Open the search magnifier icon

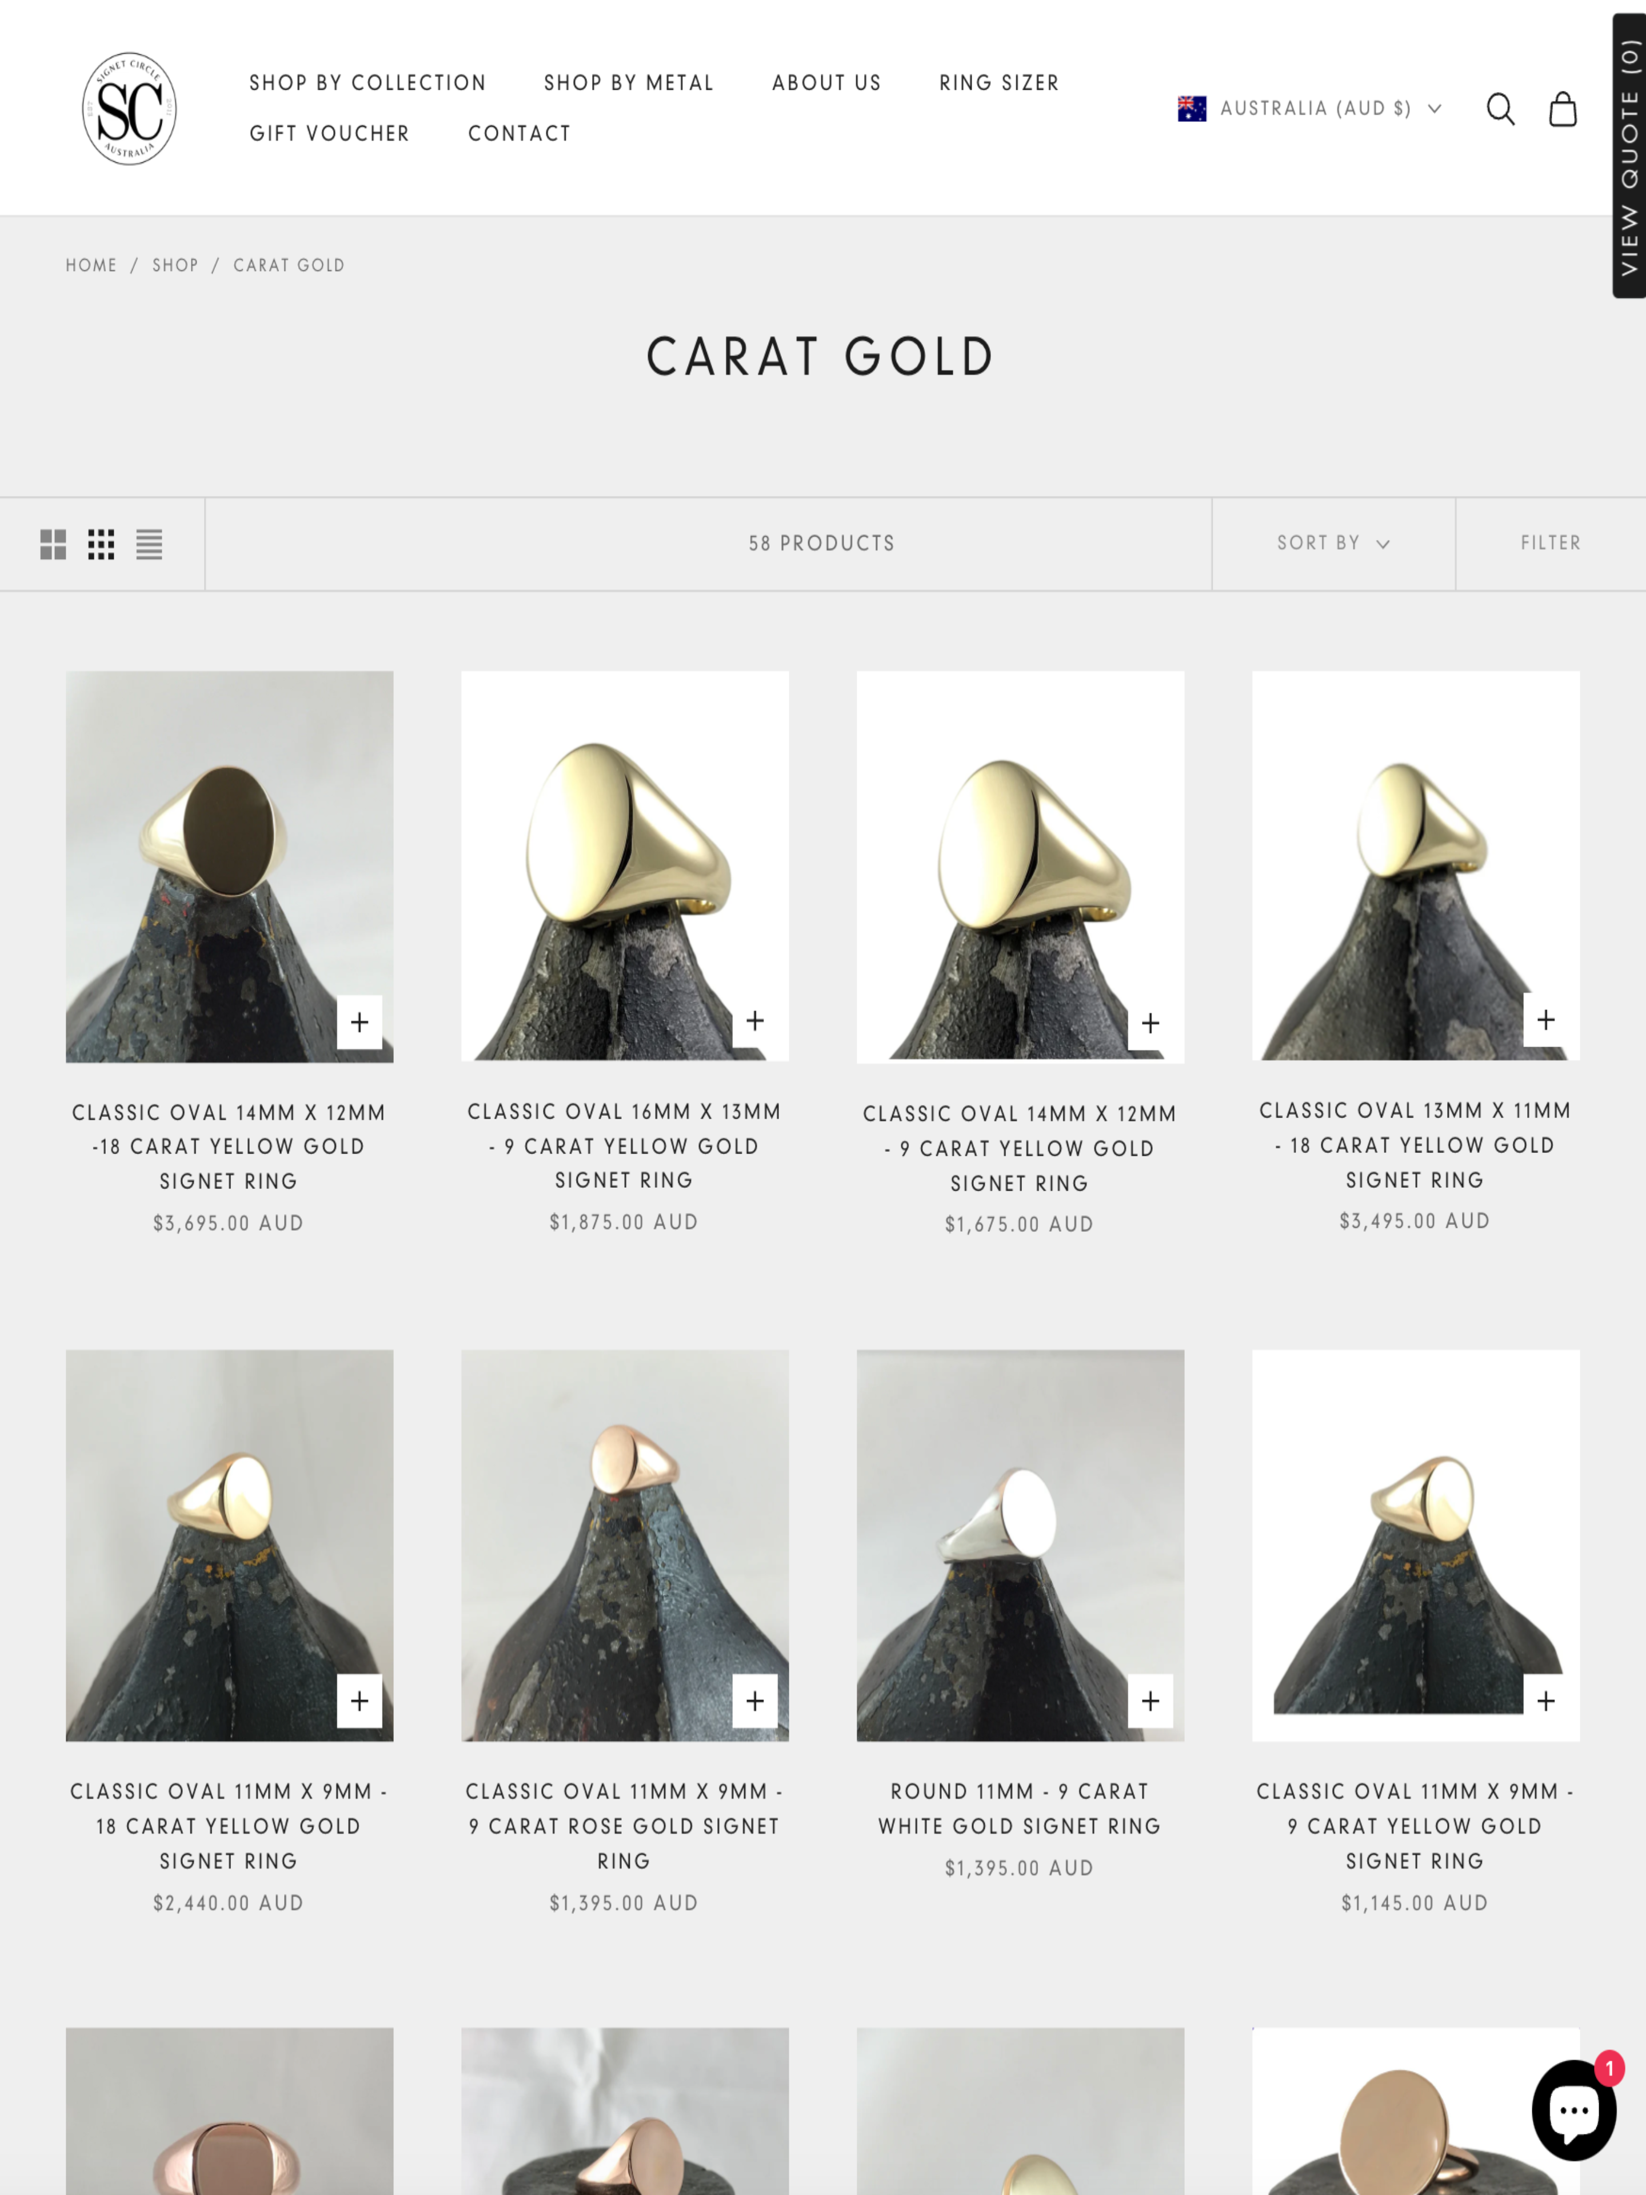tap(1499, 109)
